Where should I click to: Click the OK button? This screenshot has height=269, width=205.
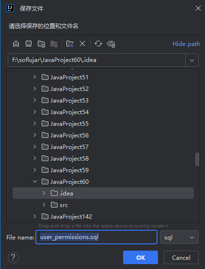141,257
